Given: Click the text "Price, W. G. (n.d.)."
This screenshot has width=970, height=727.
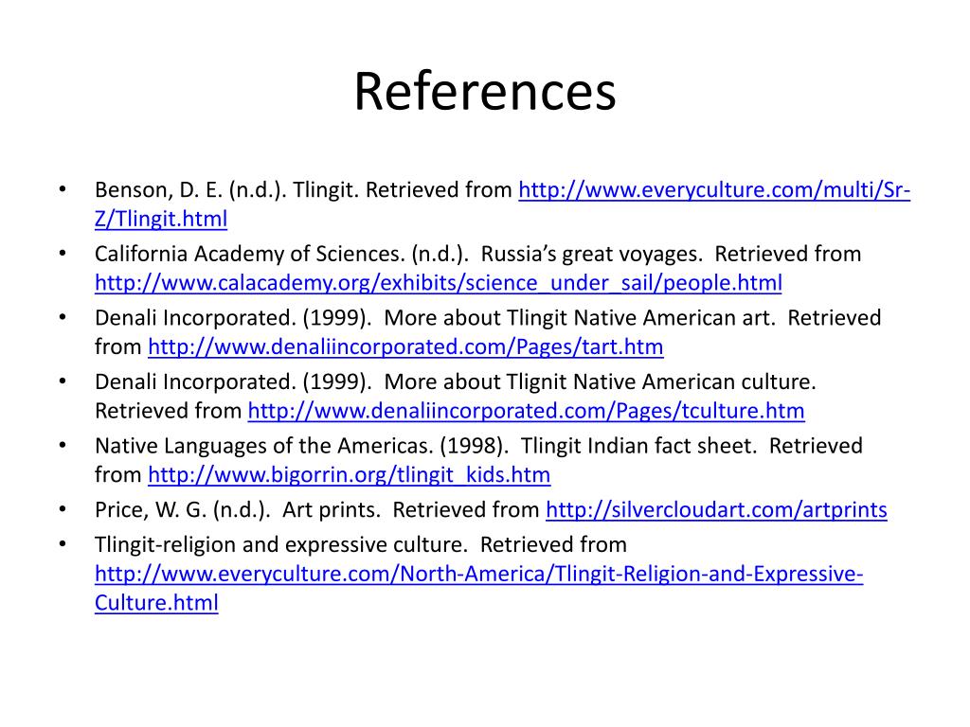Looking at the screenshot, I should (x=183, y=510).
